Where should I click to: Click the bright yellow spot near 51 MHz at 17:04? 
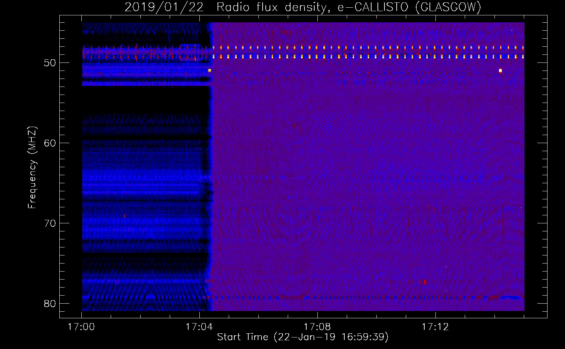click(x=210, y=70)
